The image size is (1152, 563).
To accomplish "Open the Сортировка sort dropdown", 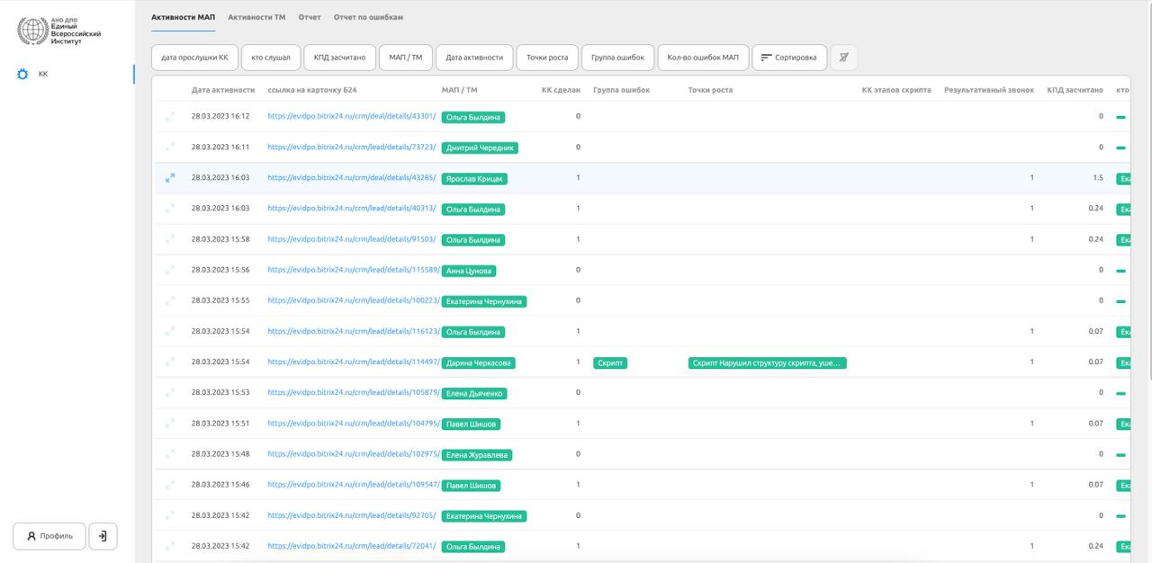I will tap(789, 58).
